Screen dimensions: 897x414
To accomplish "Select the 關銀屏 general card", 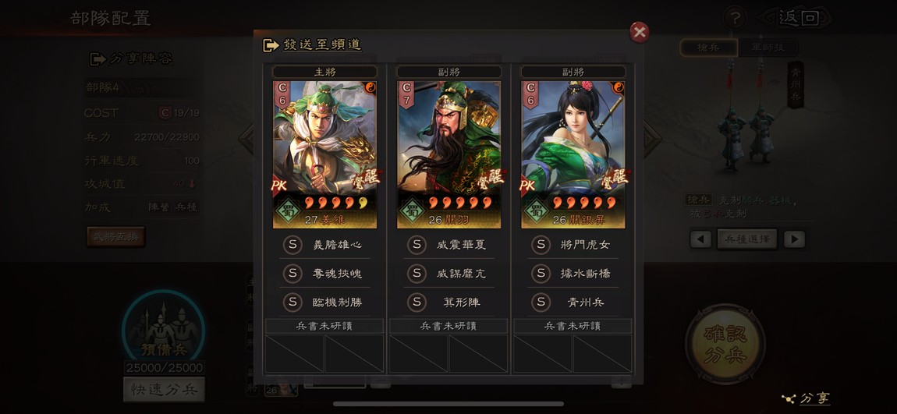I will tap(573, 154).
